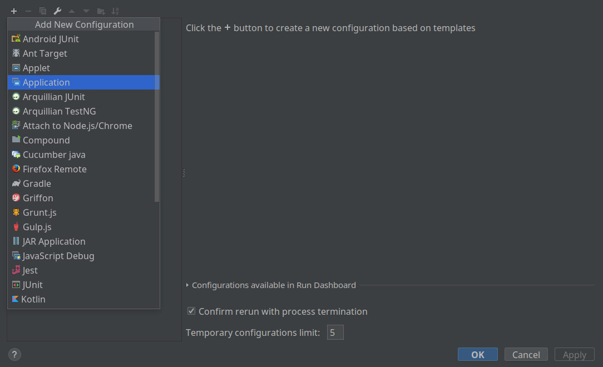
Task: Open help with the question mark button
Action: (14, 354)
